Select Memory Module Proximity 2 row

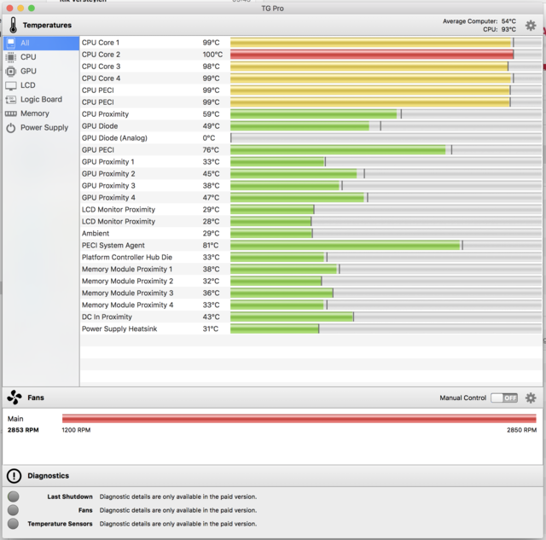pos(311,281)
